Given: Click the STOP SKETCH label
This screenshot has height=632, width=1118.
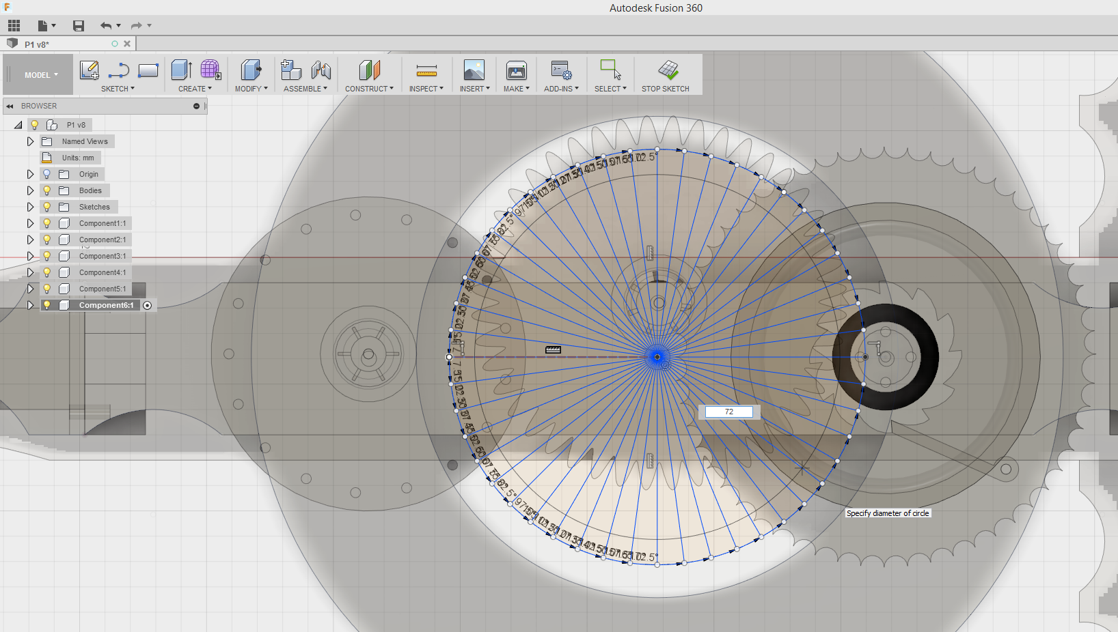Looking at the screenshot, I should click(665, 89).
